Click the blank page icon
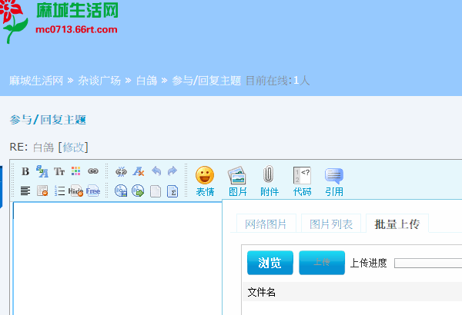Screen dimensions: 462x315 pos(156,191)
